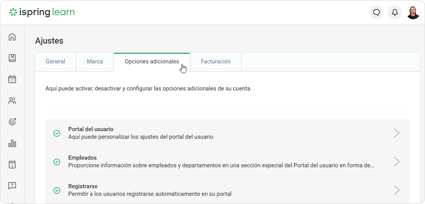Switch to the Facturación tab

click(x=216, y=62)
